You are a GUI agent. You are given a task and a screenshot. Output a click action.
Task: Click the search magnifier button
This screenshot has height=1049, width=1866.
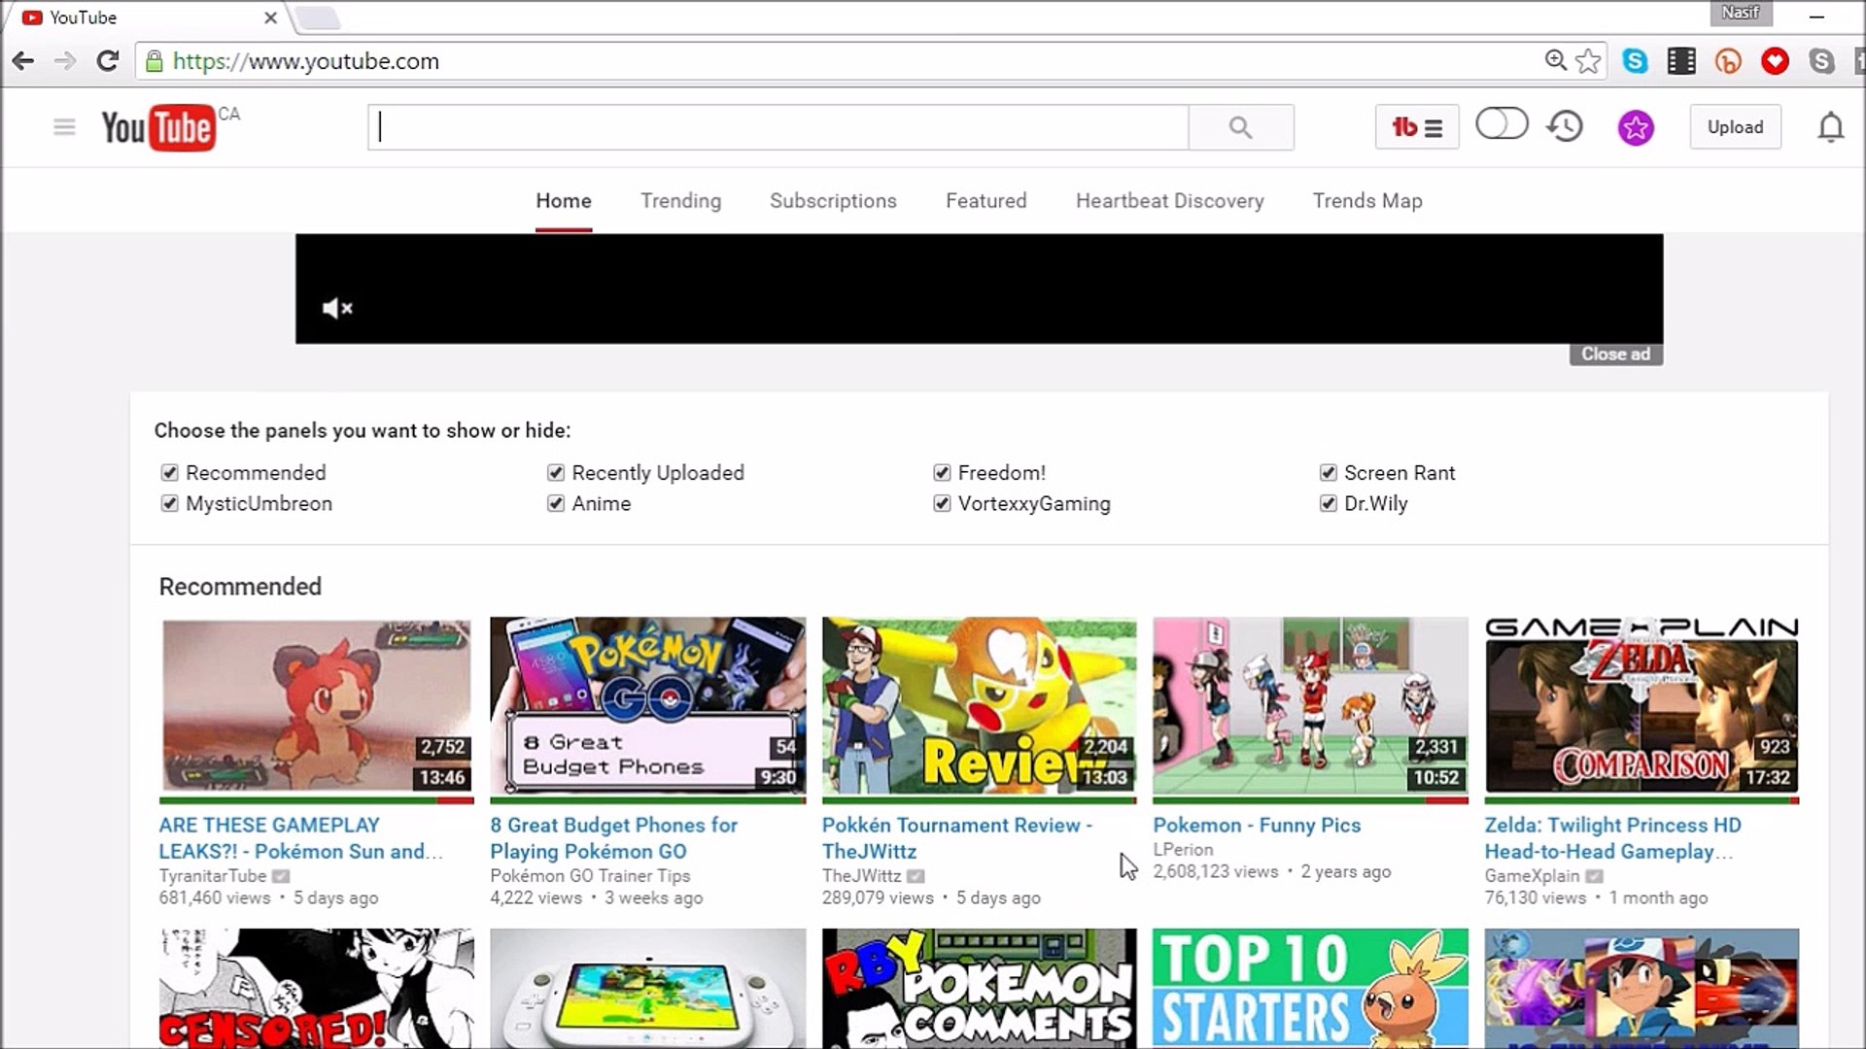click(x=1240, y=127)
